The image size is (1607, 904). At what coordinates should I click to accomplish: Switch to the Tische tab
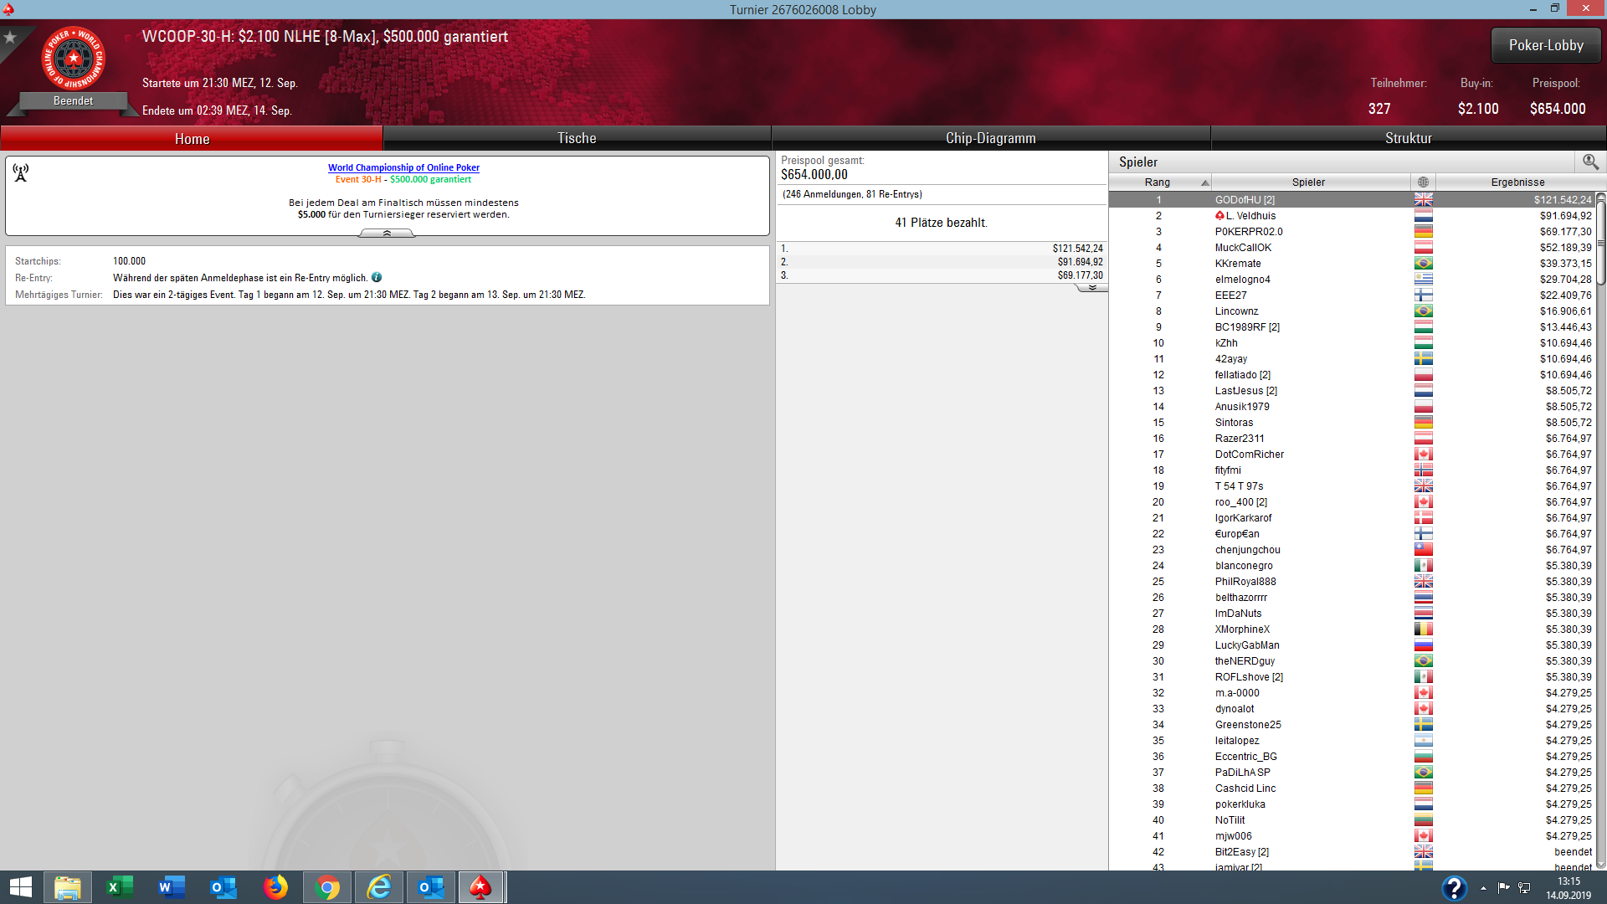[x=577, y=138]
